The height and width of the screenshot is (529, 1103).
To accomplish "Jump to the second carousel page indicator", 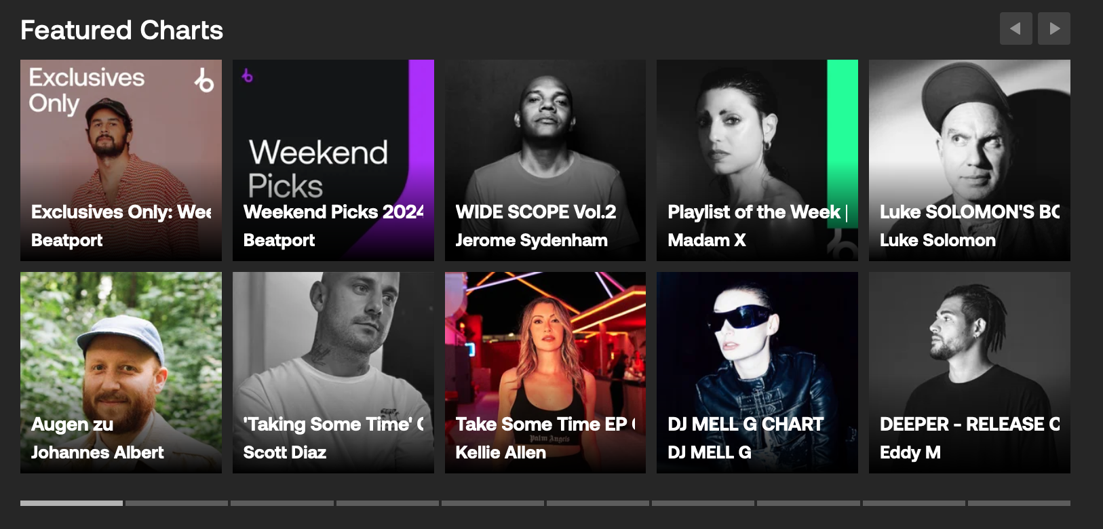I will (176, 503).
